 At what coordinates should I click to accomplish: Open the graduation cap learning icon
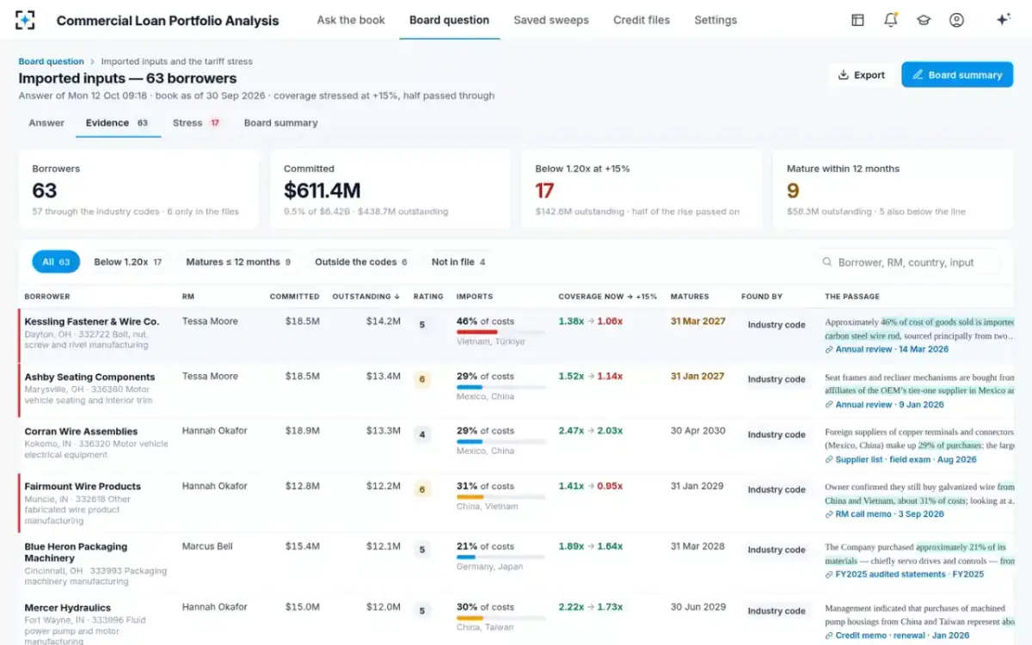pos(924,20)
